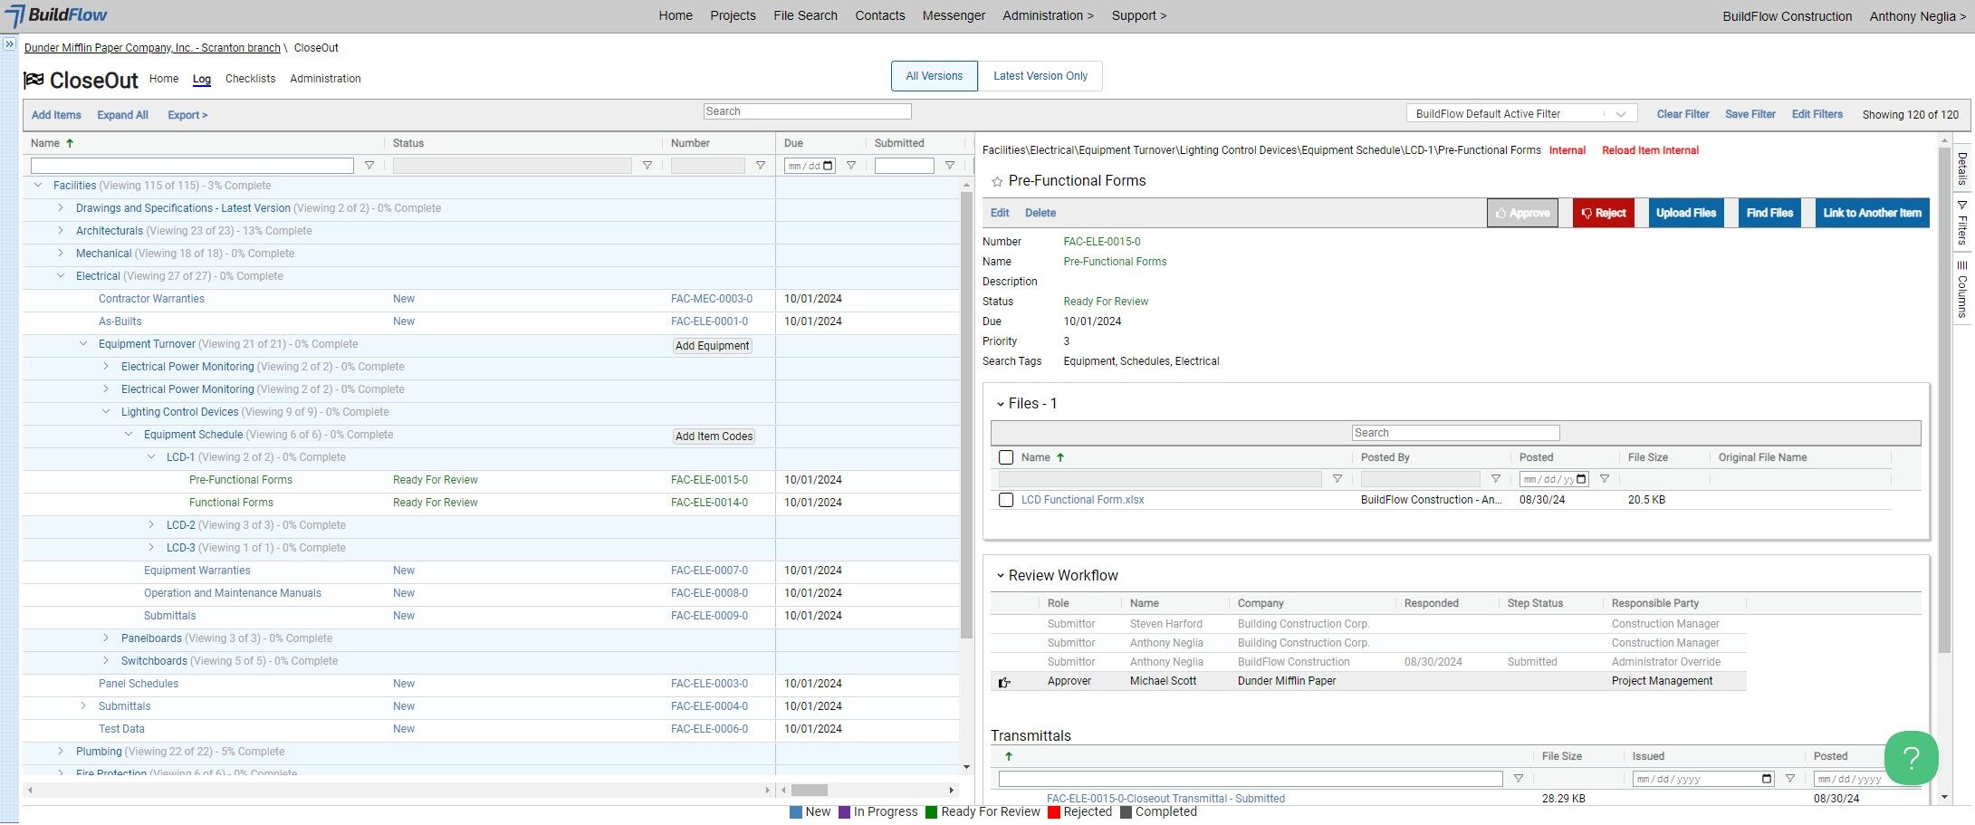Open the Name column filter funnel icon

(x=369, y=166)
